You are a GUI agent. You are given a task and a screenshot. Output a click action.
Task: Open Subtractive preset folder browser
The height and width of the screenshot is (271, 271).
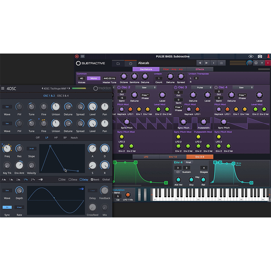(118, 63)
